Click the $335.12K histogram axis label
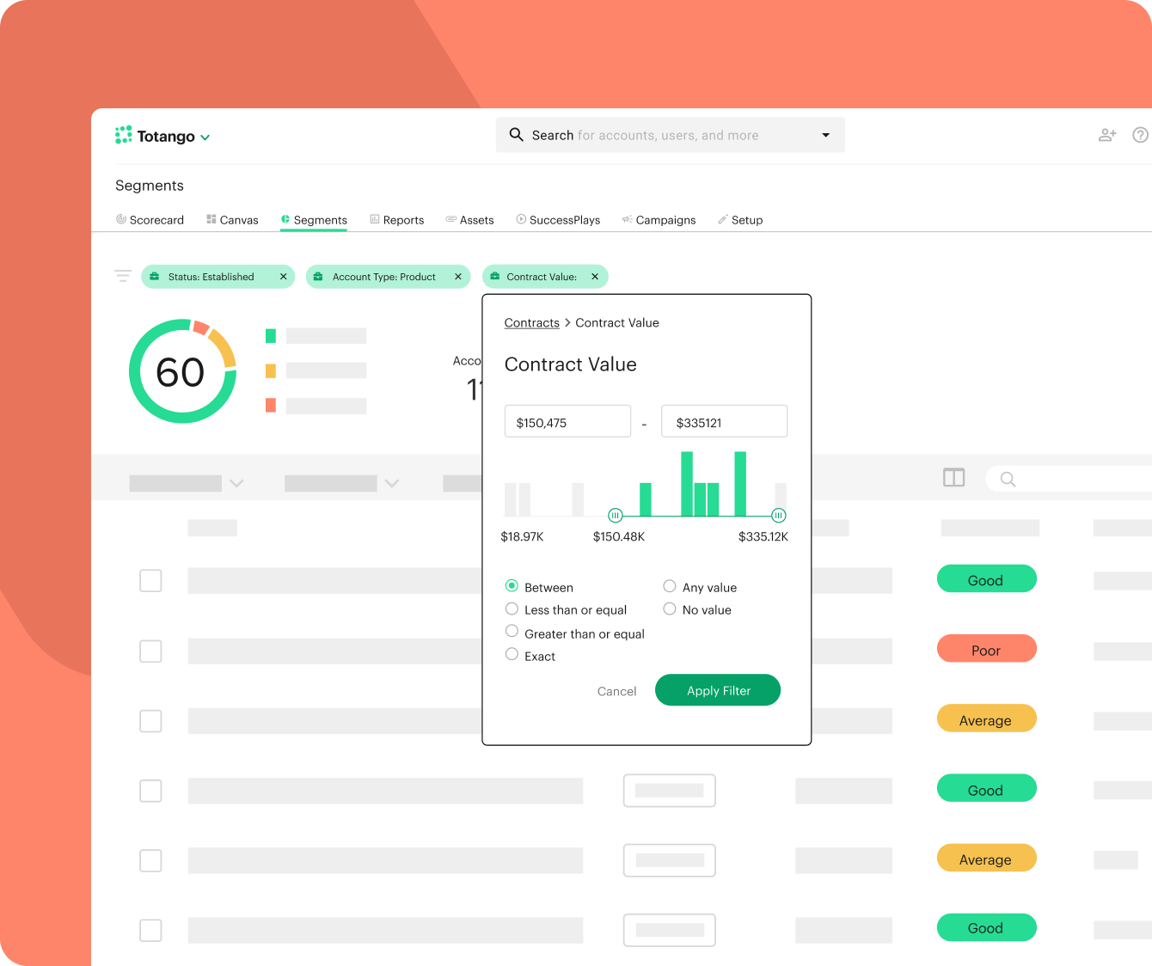The width and height of the screenshot is (1152, 966). 763,537
